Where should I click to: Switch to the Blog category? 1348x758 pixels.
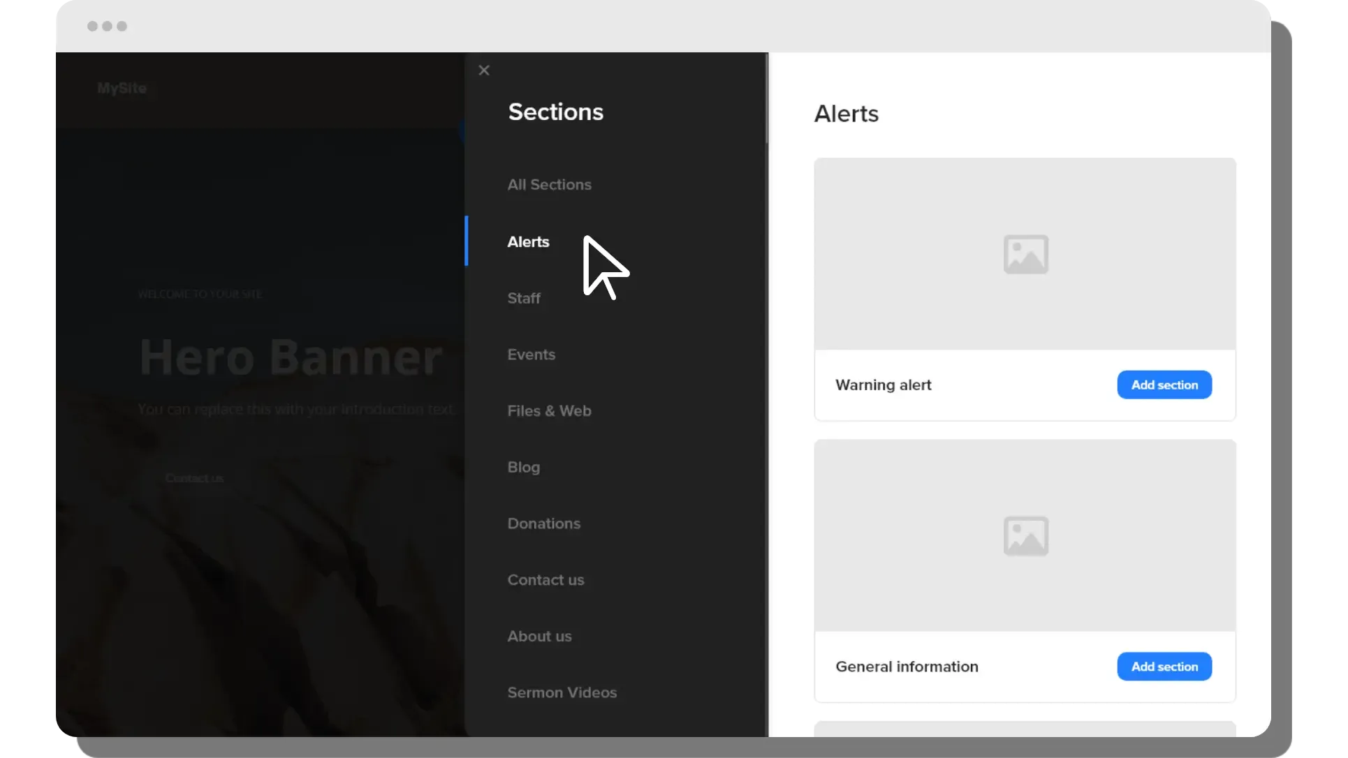(x=523, y=468)
